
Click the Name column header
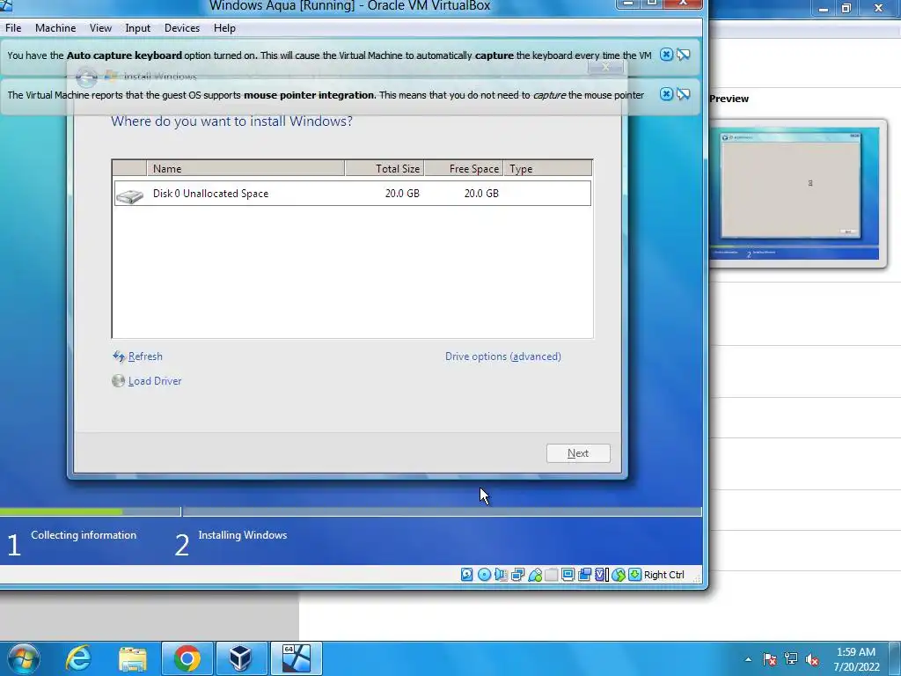coord(246,168)
